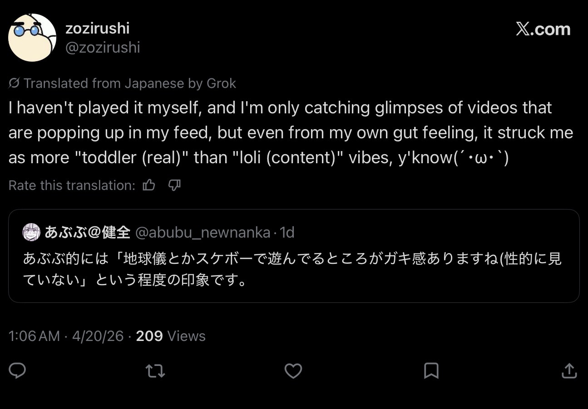Like the post with the heart icon
The height and width of the screenshot is (409, 588).
(x=293, y=371)
